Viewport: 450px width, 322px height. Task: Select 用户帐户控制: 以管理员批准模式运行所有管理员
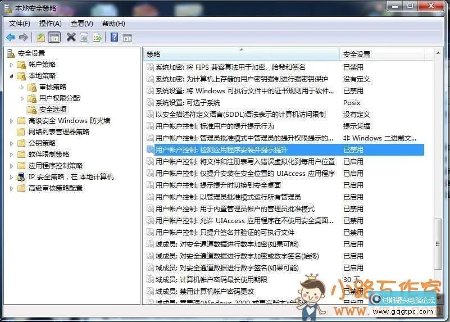[x=228, y=197]
